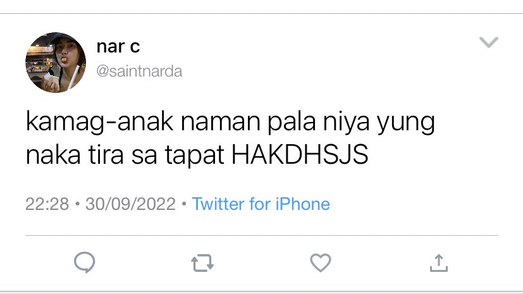Click the word HAKDHSJS in the tweet
This screenshot has width=523, height=294.
pos(300,155)
